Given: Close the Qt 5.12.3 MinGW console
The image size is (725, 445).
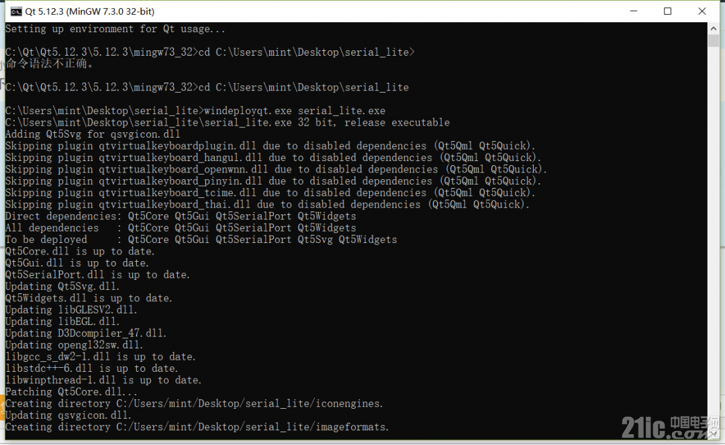Looking at the screenshot, I should pos(702,11).
